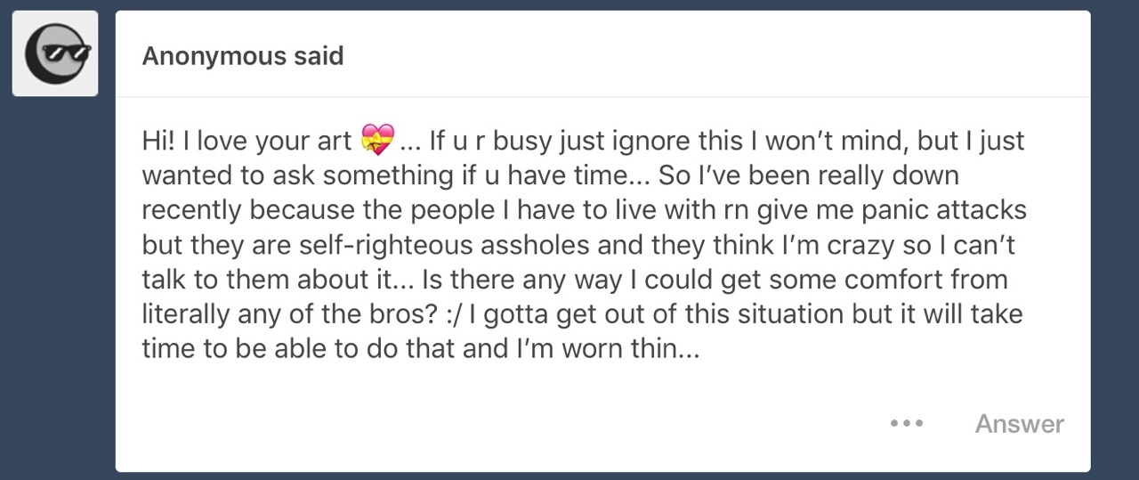Click the "Anonymous said" header text
Viewport: 1139px width, 480px height.
click(x=242, y=56)
